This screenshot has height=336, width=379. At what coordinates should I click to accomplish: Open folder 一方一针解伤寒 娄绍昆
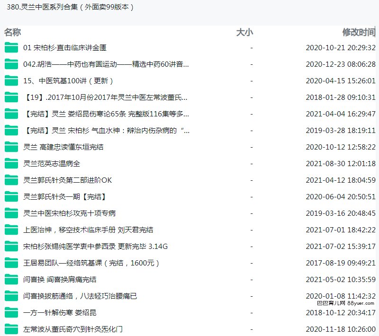point(60,313)
